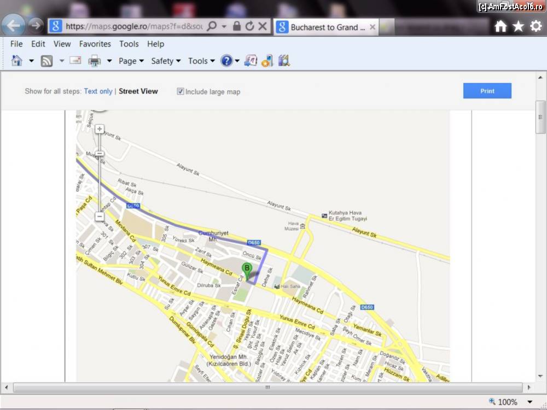Click the printer icon in toolbar
The width and height of the screenshot is (547, 410).
pos(95,61)
